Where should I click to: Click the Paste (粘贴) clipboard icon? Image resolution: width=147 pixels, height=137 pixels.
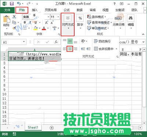coord(7,19)
